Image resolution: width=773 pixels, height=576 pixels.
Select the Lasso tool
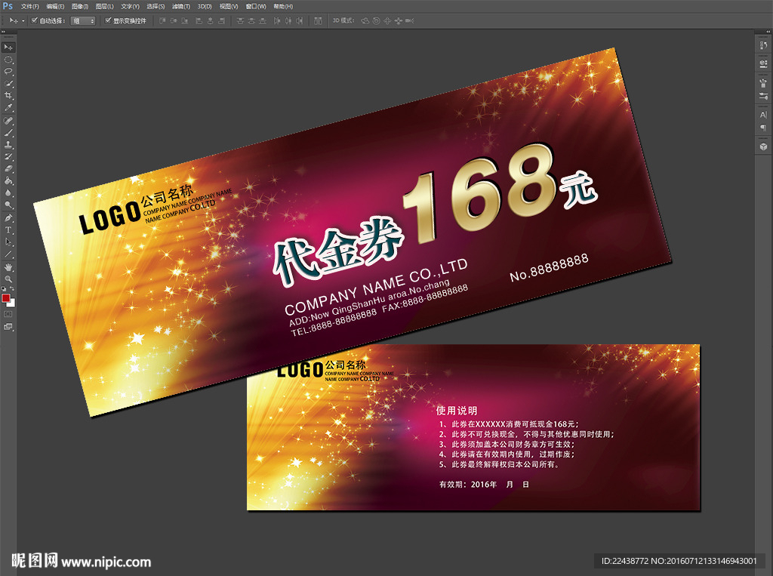(x=8, y=72)
